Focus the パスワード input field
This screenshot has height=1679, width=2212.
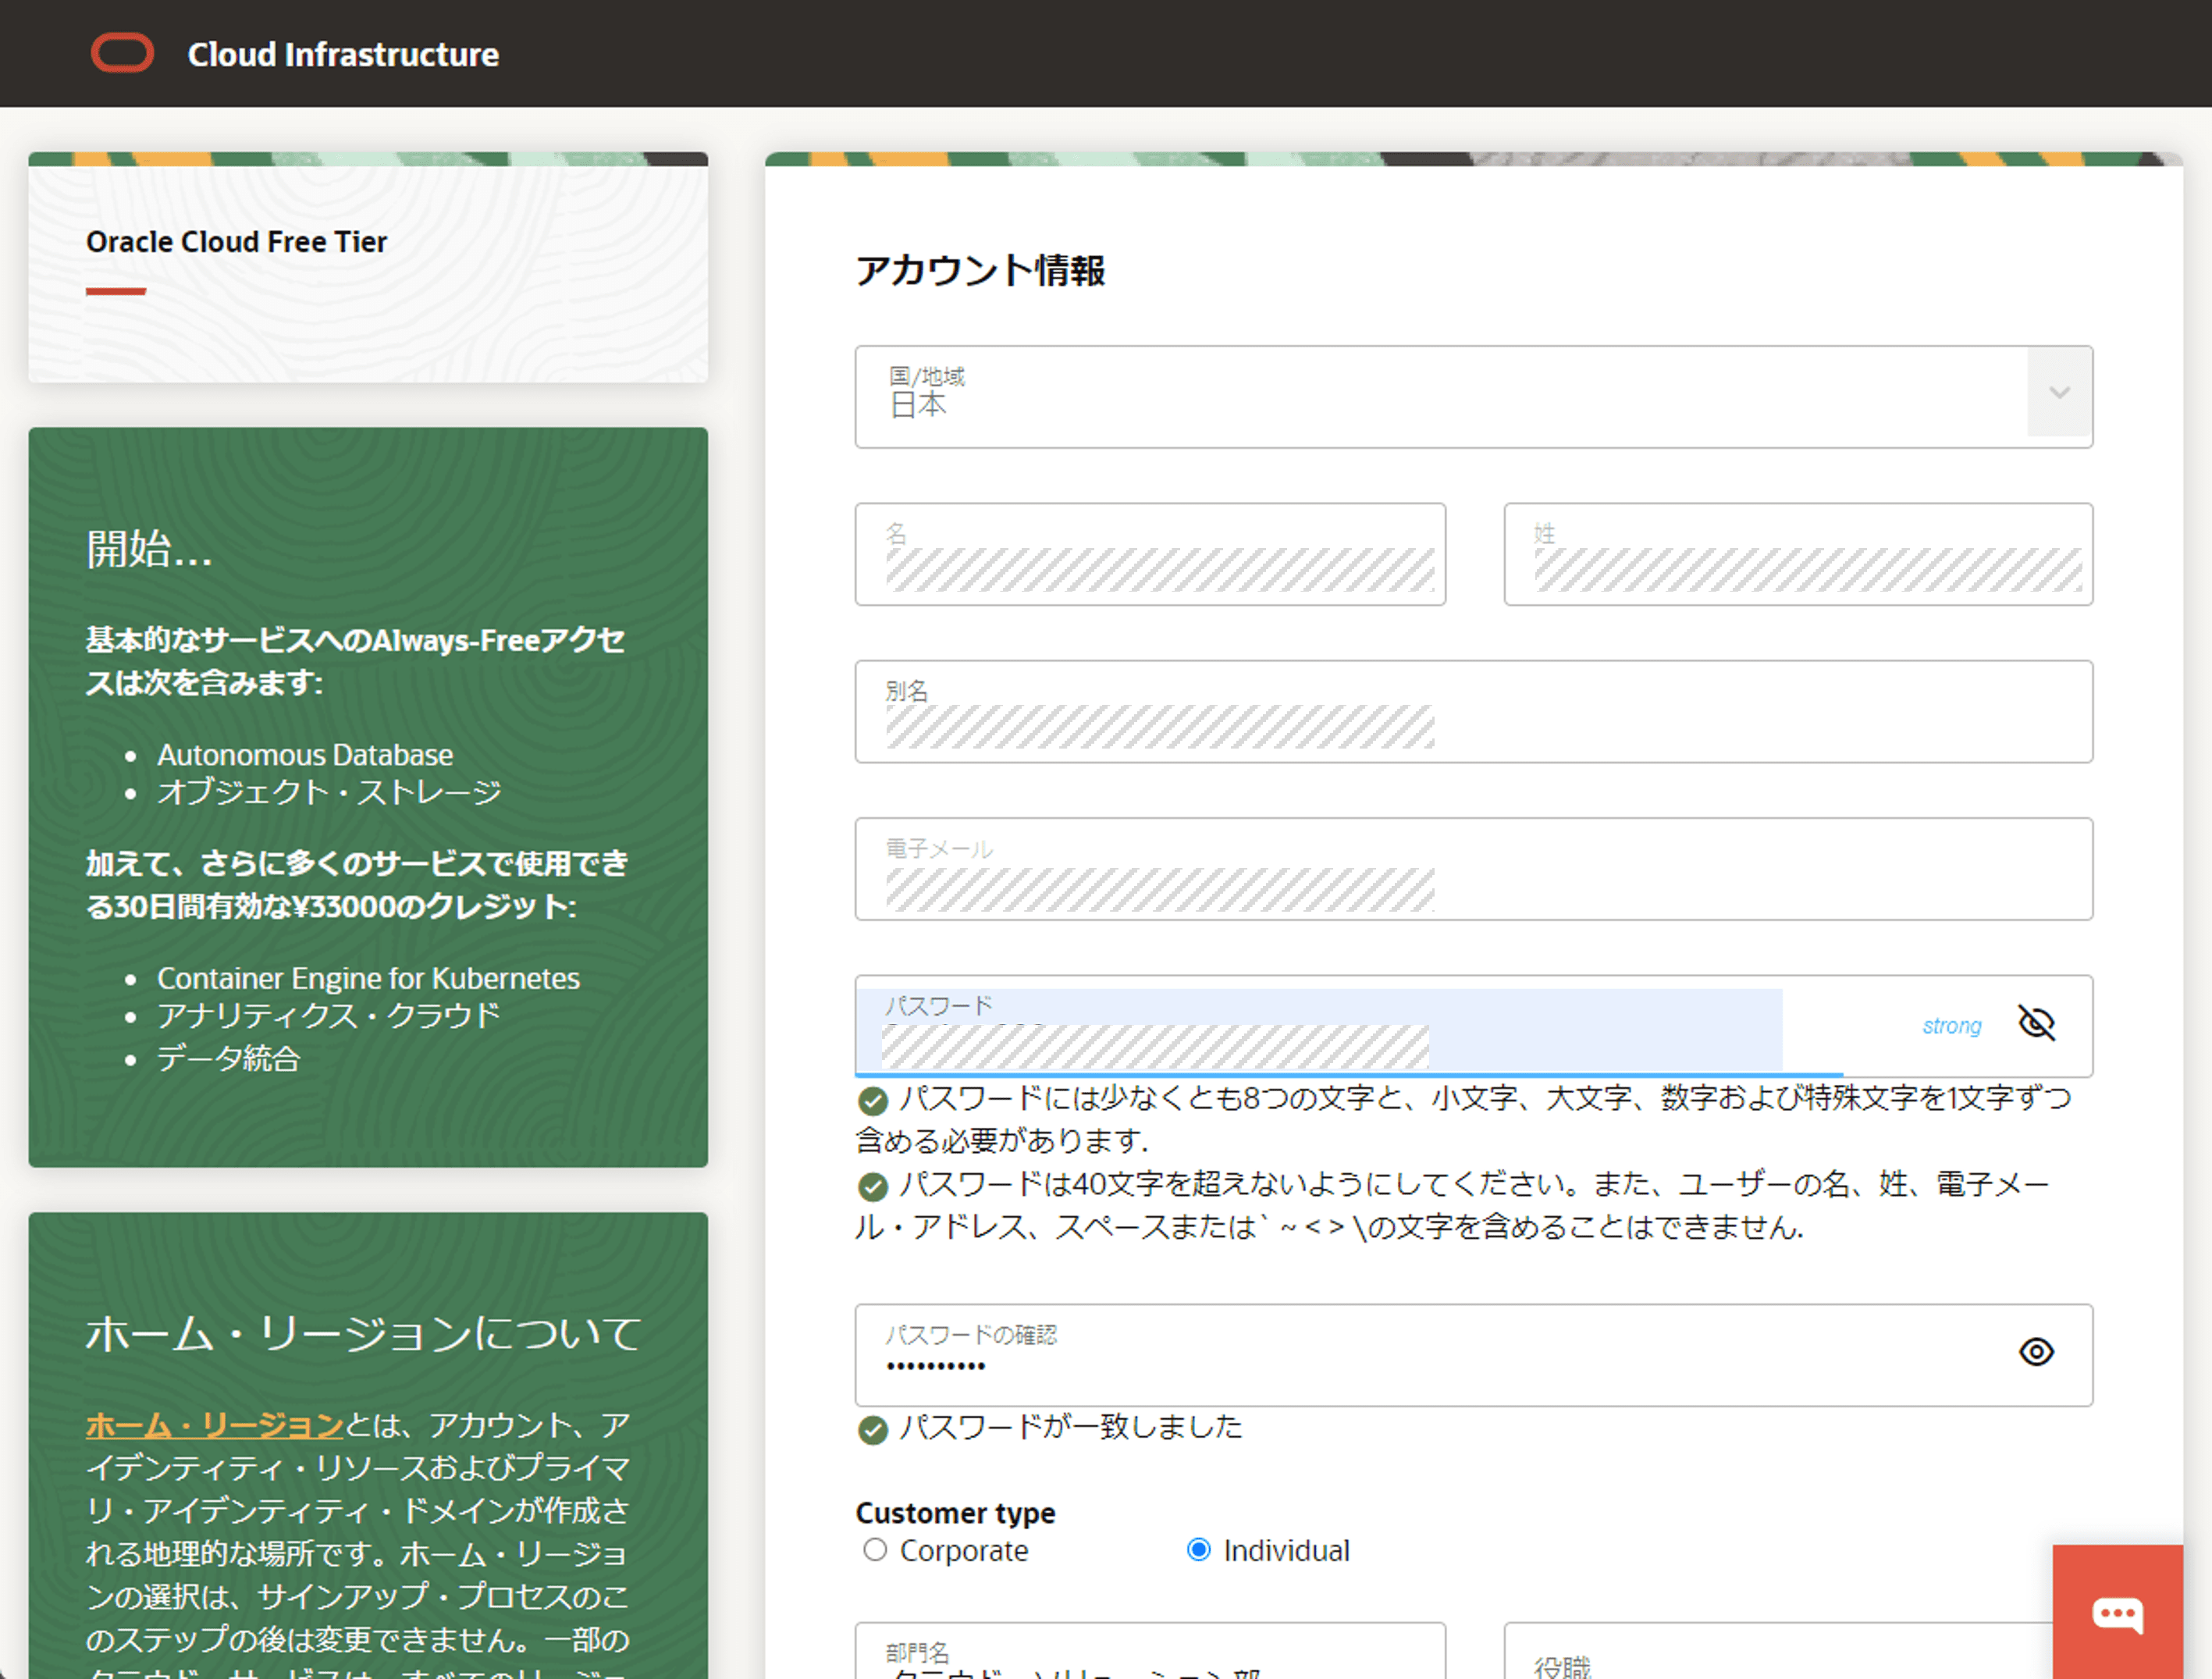tap(1473, 1026)
